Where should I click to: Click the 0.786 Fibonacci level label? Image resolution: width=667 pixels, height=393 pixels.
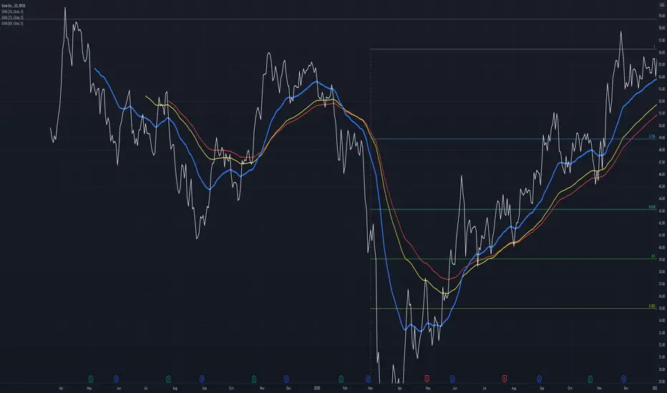point(652,136)
